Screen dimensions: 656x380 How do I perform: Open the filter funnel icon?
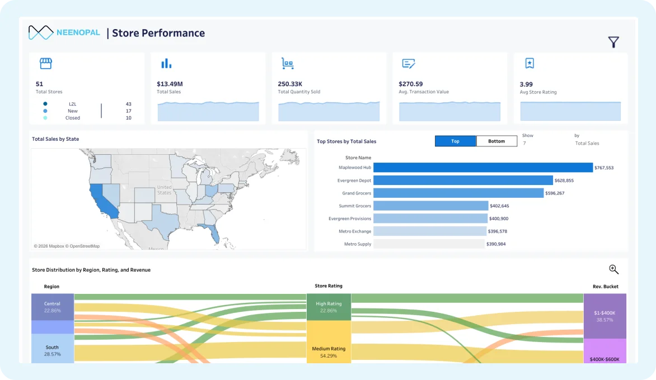(x=613, y=42)
